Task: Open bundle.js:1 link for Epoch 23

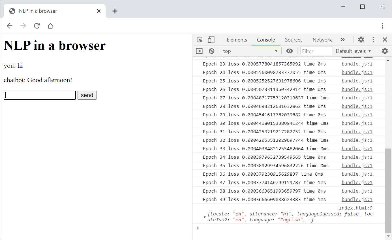Action: coord(357,64)
